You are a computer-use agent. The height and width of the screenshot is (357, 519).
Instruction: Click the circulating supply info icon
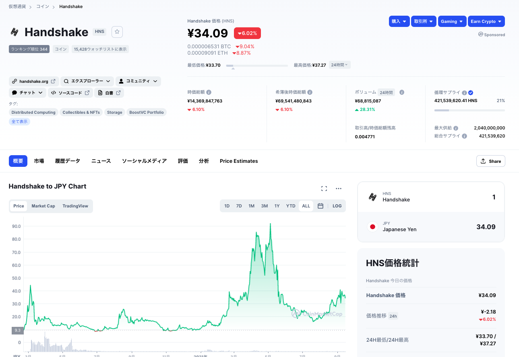pyautogui.click(x=464, y=92)
